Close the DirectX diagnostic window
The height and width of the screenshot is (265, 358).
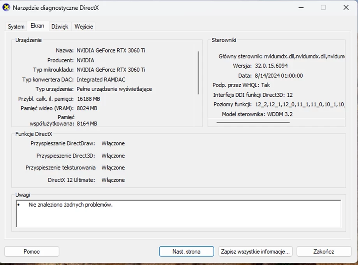(x=346, y=7)
